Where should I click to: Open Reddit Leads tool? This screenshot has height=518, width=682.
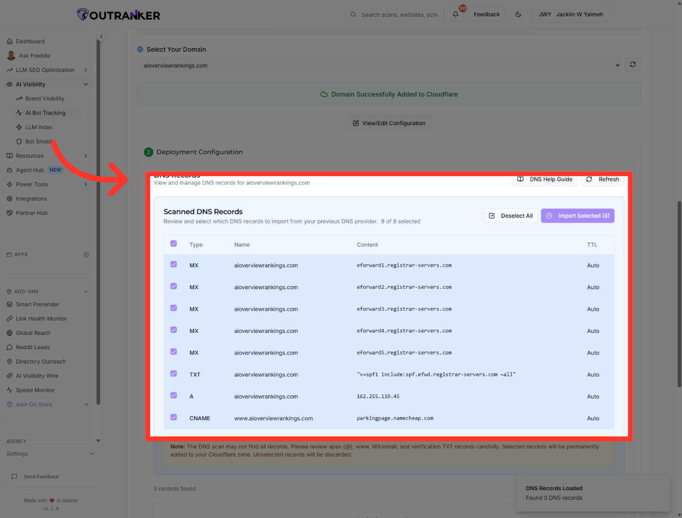pos(34,347)
